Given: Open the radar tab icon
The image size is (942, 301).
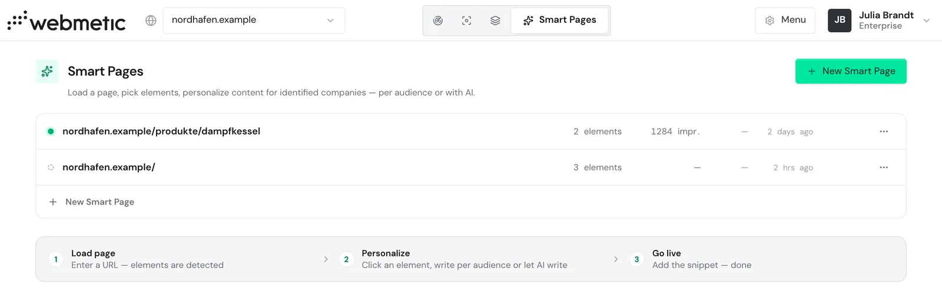Looking at the screenshot, I should [438, 21].
